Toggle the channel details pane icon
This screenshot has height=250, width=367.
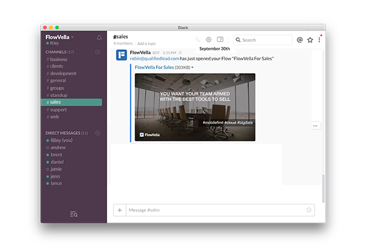point(220,40)
